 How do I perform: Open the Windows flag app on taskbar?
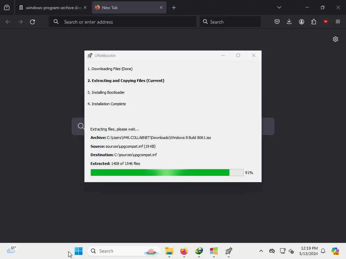coord(214,251)
